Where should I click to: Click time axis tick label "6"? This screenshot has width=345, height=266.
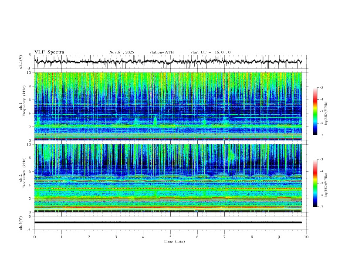click(x=197, y=237)
